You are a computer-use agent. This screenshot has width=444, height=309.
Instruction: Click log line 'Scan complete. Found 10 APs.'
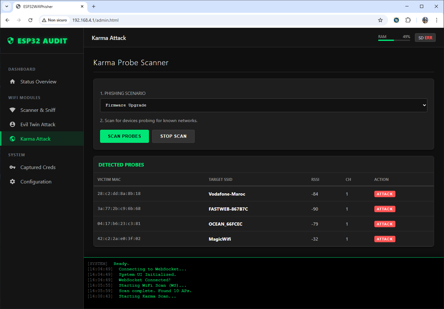pos(155,291)
